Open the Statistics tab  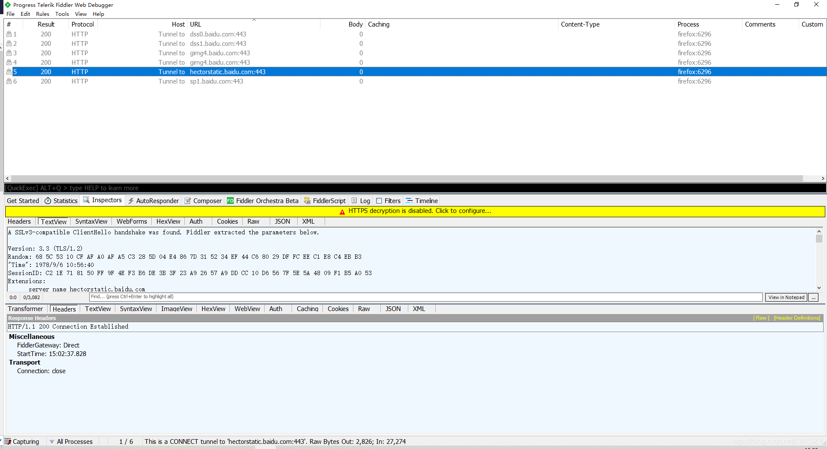pyautogui.click(x=61, y=201)
